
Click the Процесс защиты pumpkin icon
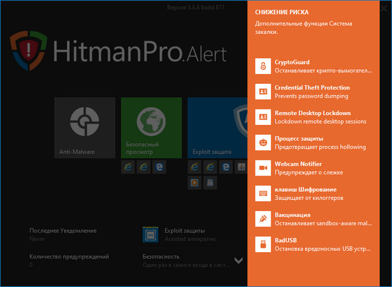tap(263, 143)
